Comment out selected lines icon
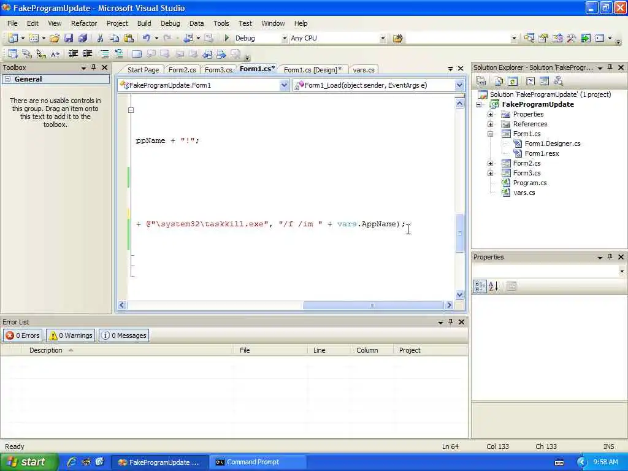The image size is (628, 471). [x=104, y=54]
